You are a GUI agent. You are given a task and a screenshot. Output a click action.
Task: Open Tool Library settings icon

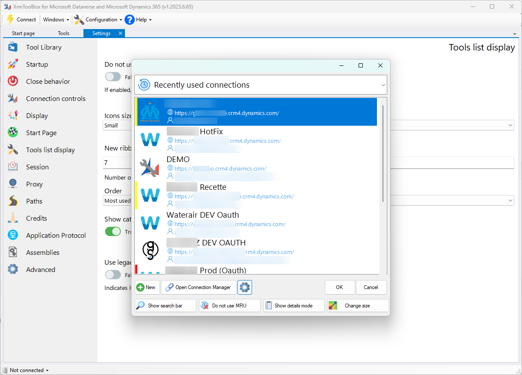coord(13,47)
